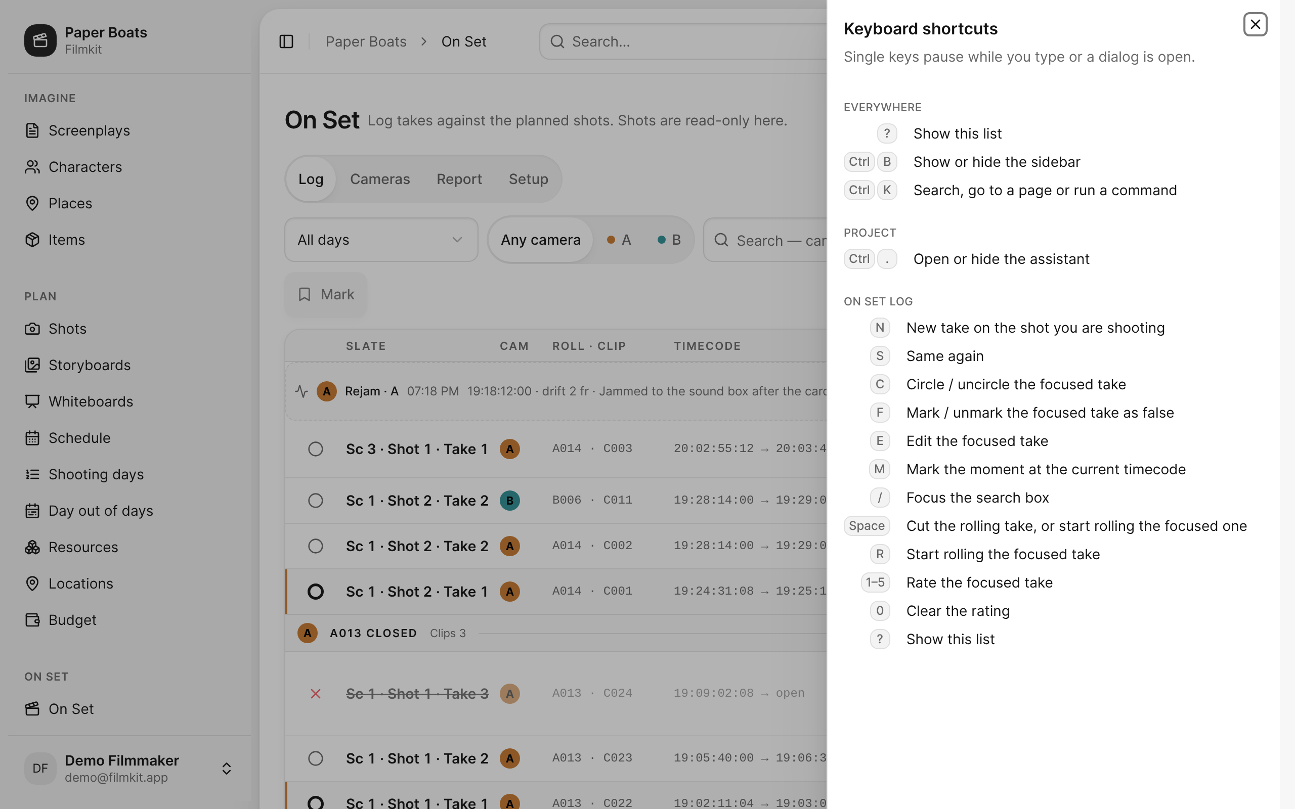This screenshot has width=1295, height=809.
Task: Circle the B006 C011 take
Action: [316, 500]
